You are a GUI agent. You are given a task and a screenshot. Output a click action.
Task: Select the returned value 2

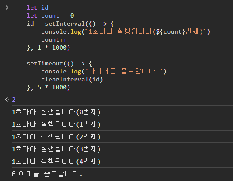[14, 100]
